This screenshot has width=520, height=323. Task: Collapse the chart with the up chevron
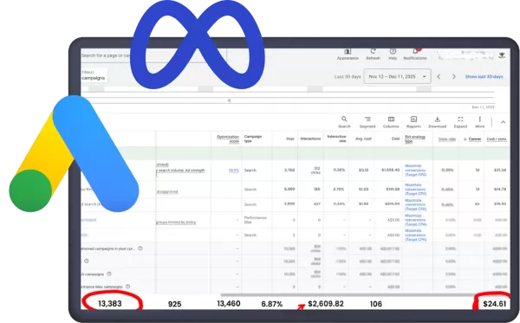click(503, 122)
